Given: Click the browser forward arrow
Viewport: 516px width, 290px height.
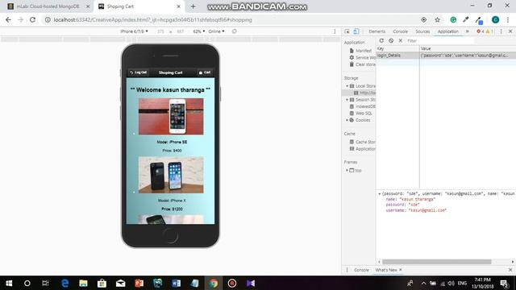Looking at the screenshot, I should [20, 19].
